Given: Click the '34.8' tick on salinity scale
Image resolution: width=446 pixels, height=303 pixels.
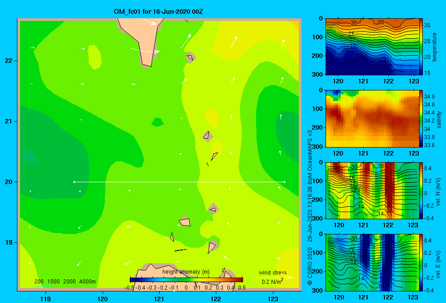Looking at the screenshot, I should 429,97.
